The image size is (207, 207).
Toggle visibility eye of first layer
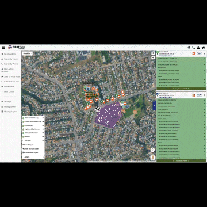coord(43,118)
